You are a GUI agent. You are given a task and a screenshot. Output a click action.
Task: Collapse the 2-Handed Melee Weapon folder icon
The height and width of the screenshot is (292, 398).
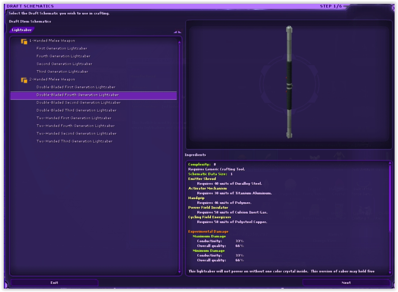(24, 80)
